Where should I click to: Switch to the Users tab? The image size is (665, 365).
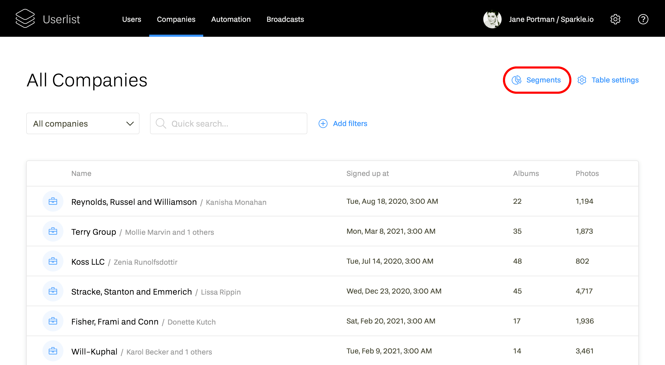point(132,19)
